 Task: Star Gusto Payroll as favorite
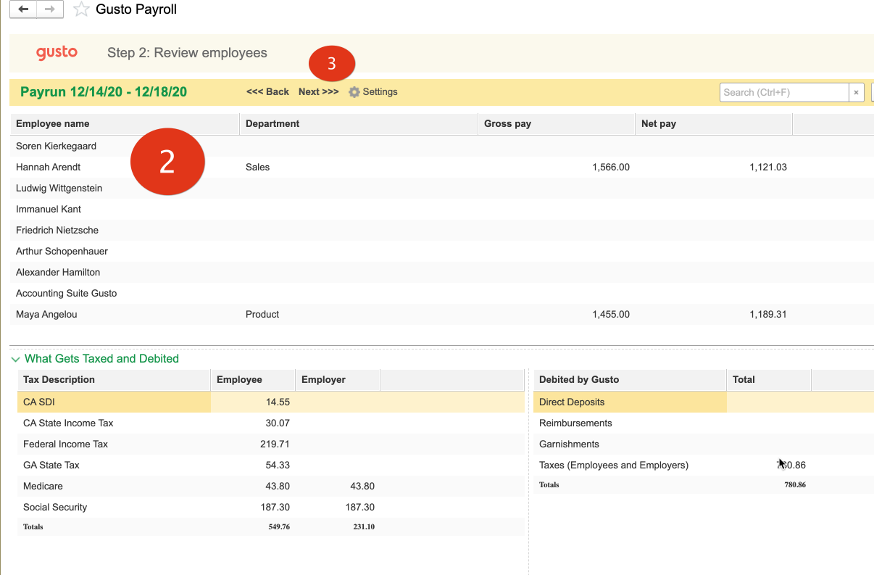point(82,9)
